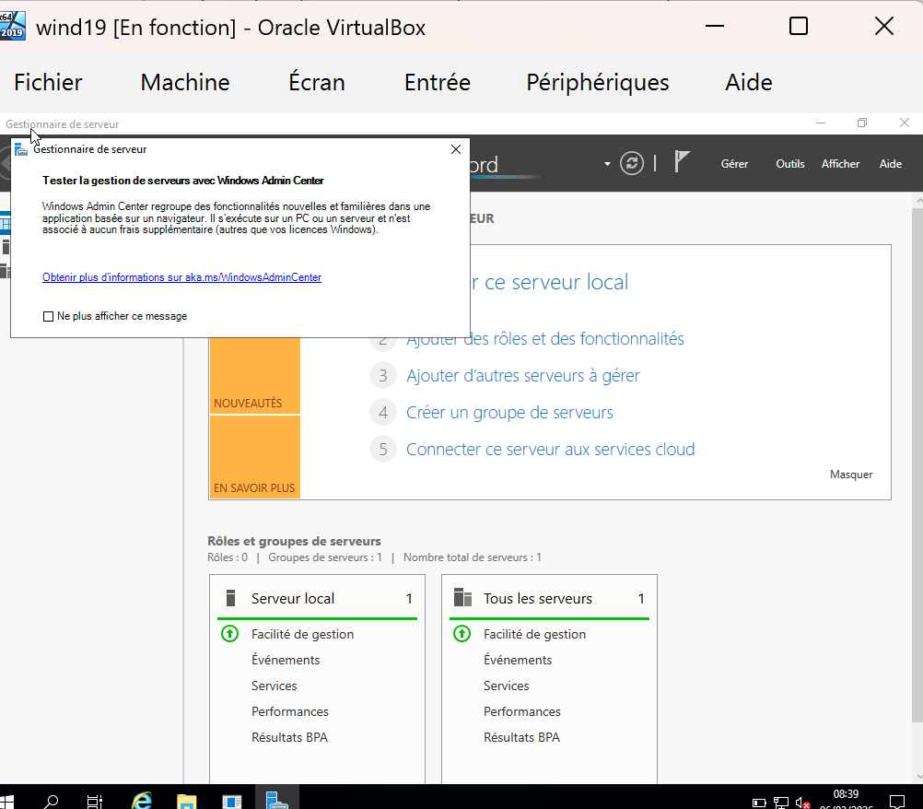
Task: Click Server Manager dialog title icon
Action: click(21, 149)
